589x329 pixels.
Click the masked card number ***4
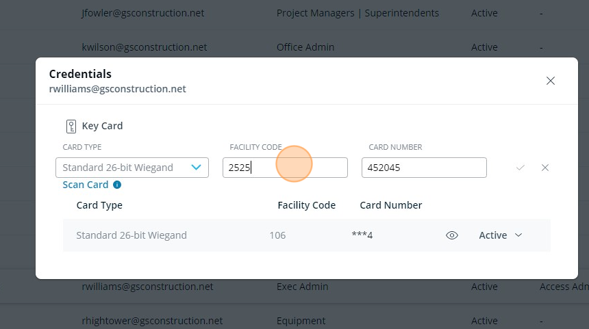pos(362,235)
